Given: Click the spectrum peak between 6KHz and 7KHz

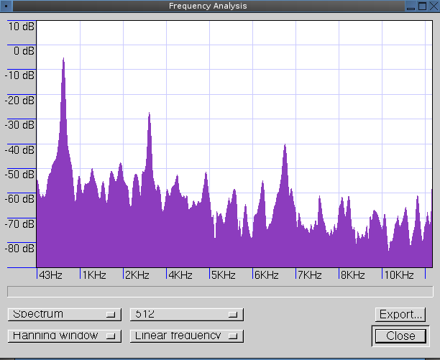Looking at the screenshot, I should (285, 147).
